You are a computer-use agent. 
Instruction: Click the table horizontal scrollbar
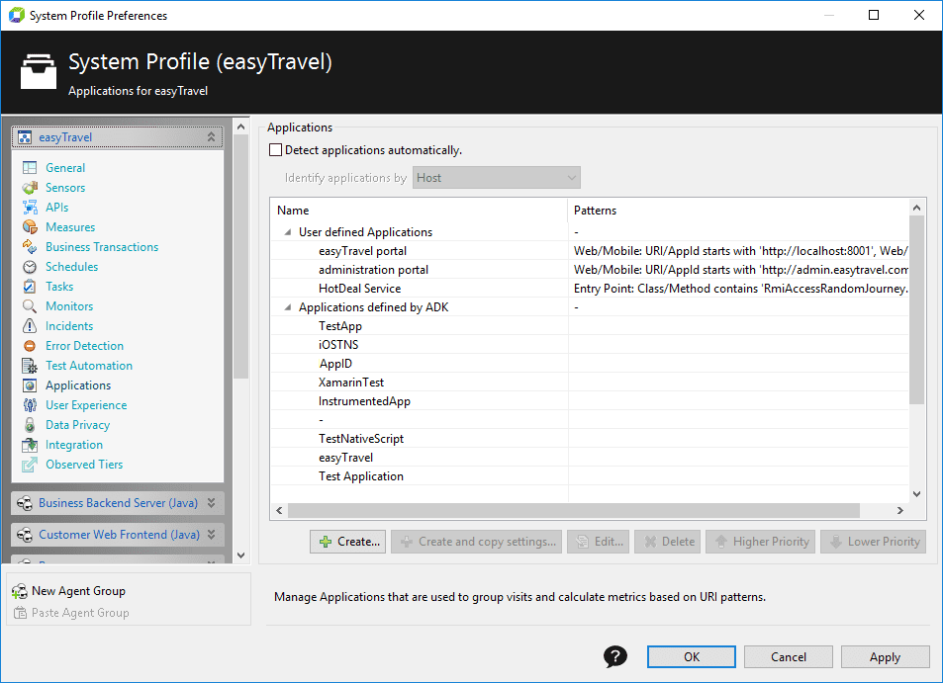coord(574,511)
